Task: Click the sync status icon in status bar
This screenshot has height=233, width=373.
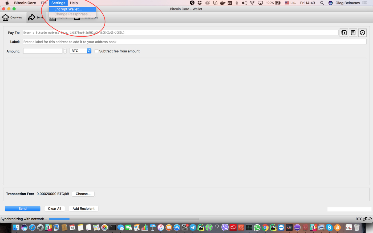Action: click(x=370, y=219)
